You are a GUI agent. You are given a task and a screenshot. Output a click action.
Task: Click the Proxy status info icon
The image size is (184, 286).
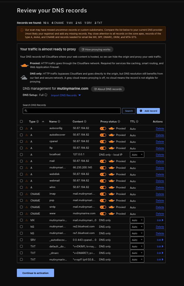point(119,121)
